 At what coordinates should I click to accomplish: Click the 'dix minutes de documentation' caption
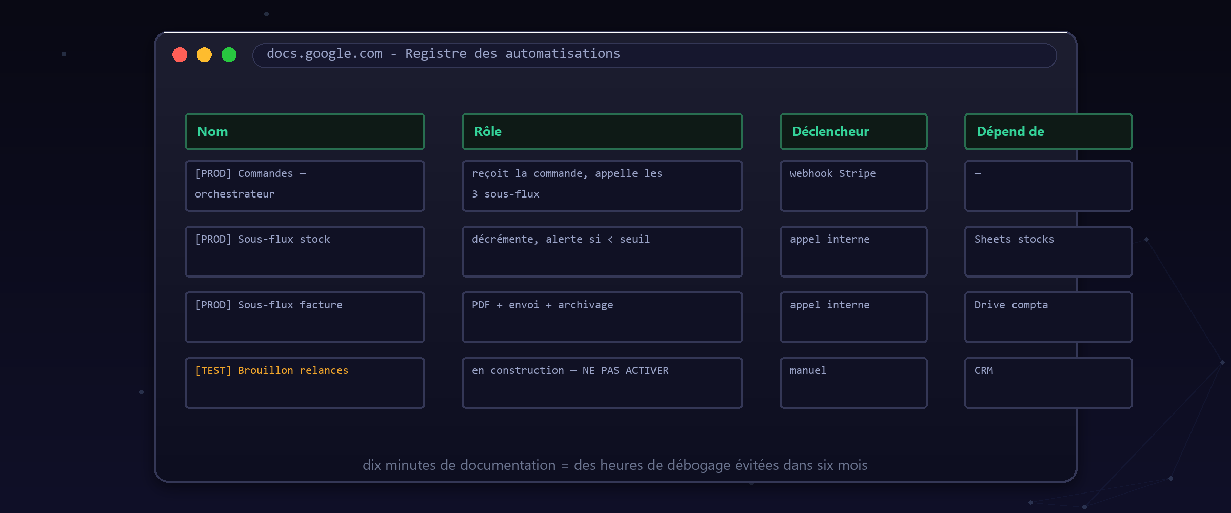615,465
